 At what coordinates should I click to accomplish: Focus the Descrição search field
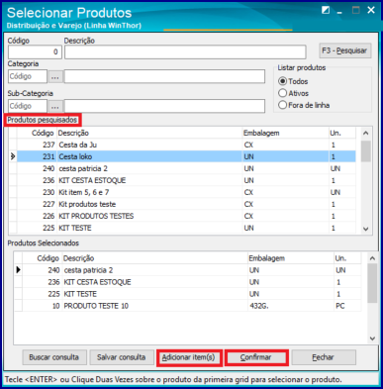[x=185, y=52]
